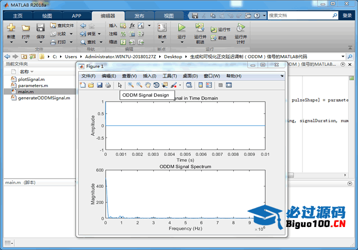The width and height of the screenshot is (358, 250).
Task: Insert function using the fx icon
Action: [132, 25]
